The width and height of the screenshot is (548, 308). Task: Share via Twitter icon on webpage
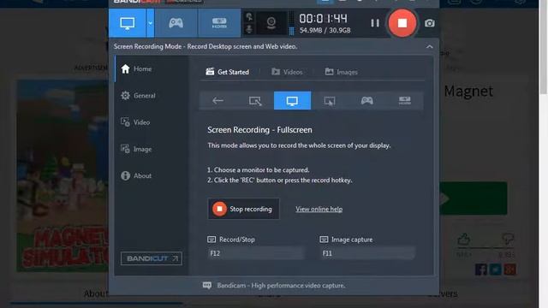point(495,269)
